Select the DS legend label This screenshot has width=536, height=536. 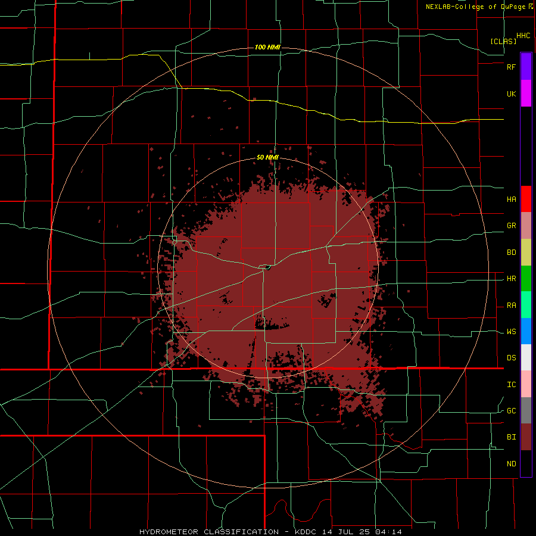tap(511, 358)
